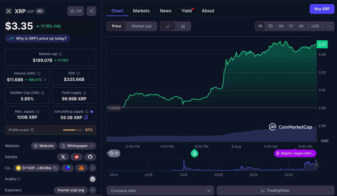Expand Volume (24h) details arrow
337x196 pixels.
tap(45, 80)
